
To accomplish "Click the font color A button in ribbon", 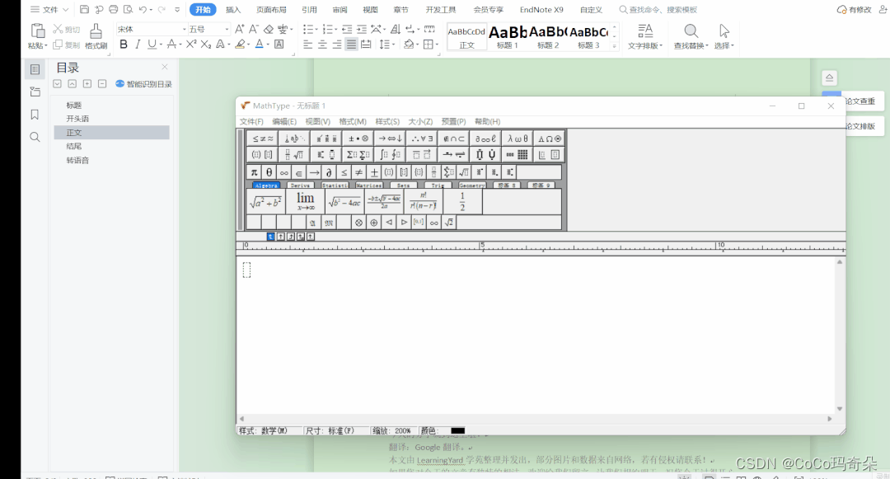I will (x=259, y=45).
